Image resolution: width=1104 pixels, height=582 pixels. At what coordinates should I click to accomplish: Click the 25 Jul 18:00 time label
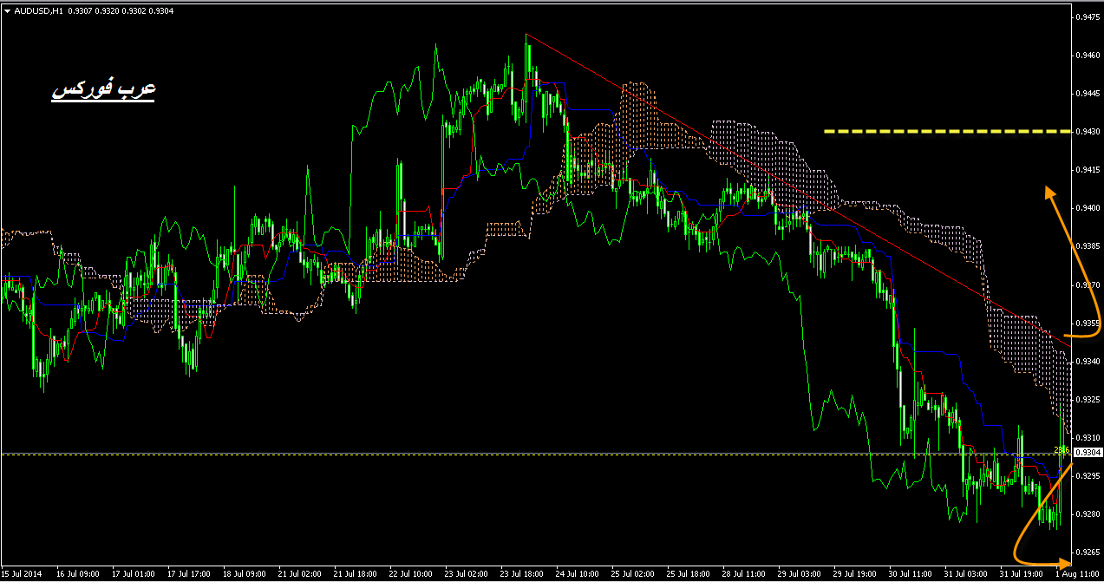pos(688,573)
